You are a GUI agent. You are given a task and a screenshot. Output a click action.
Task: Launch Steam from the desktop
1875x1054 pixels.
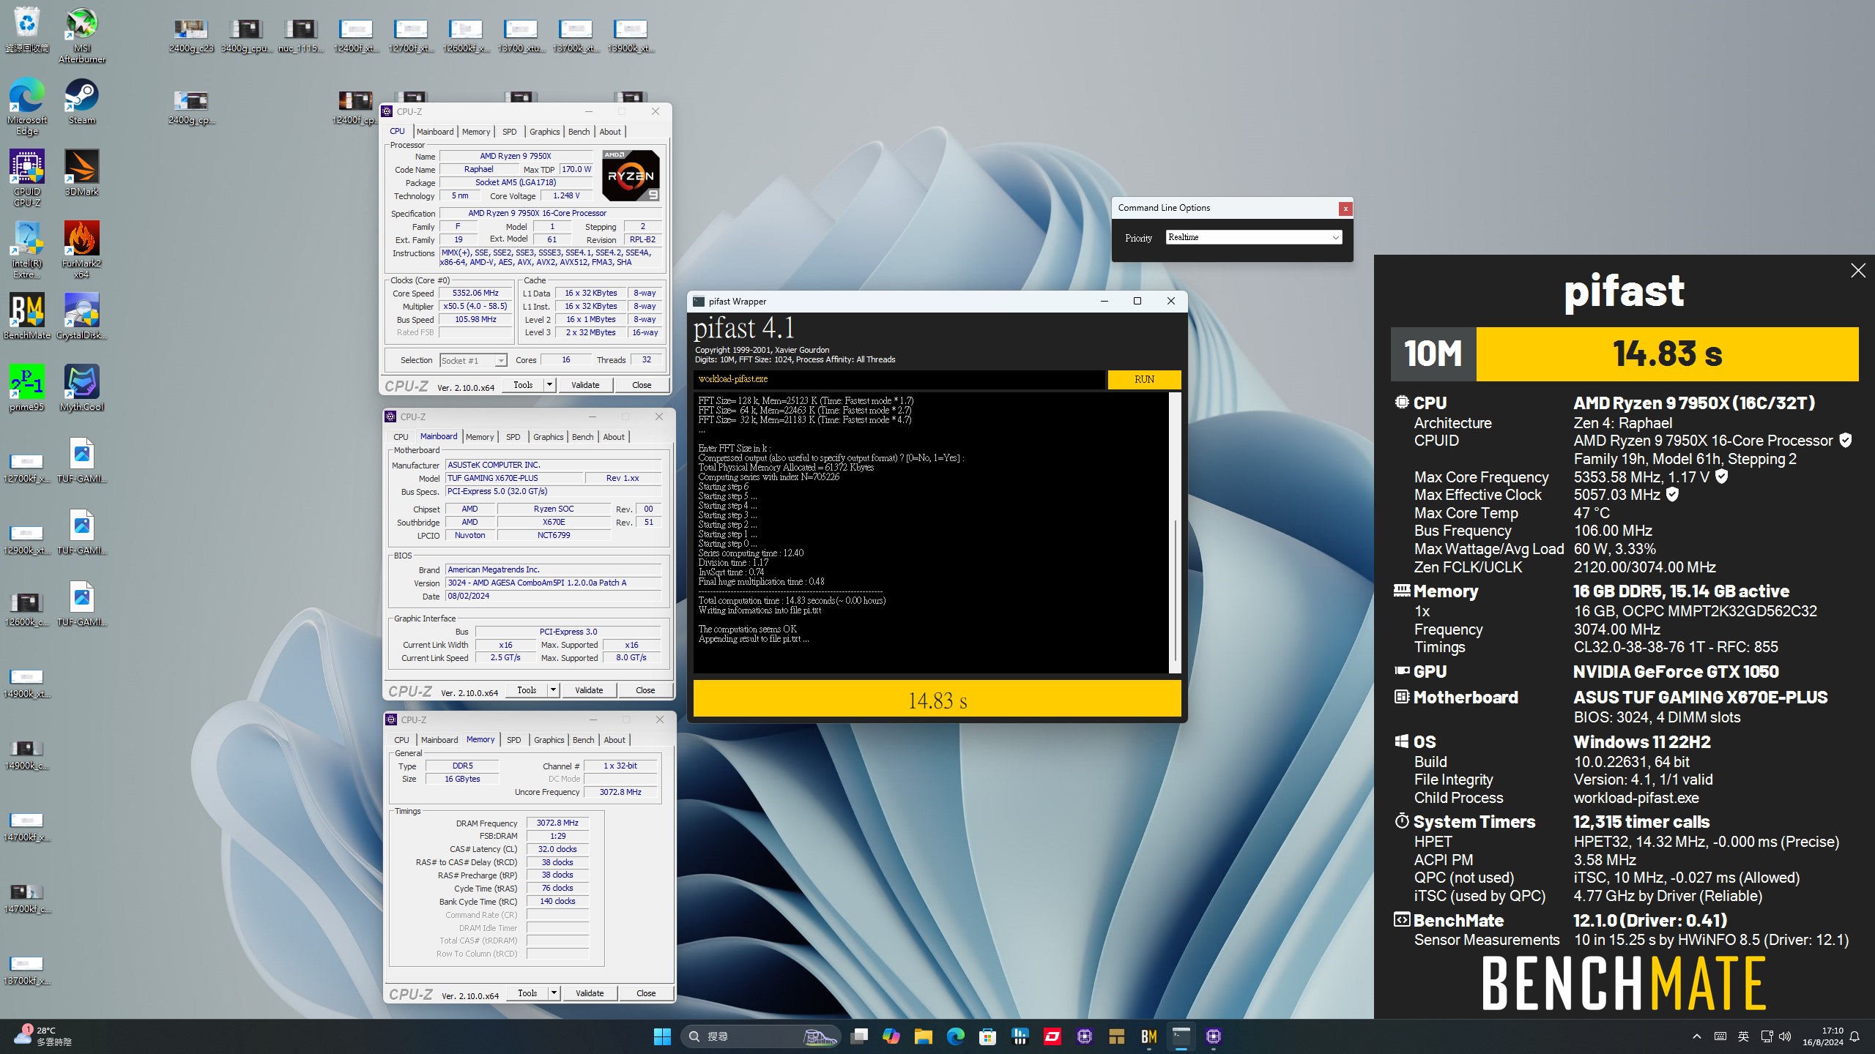click(81, 101)
